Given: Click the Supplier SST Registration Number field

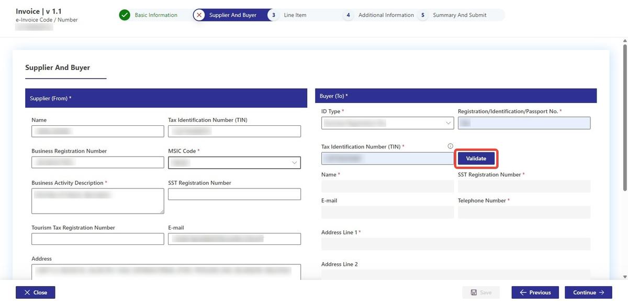Looking at the screenshot, I should pyautogui.click(x=234, y=194).
